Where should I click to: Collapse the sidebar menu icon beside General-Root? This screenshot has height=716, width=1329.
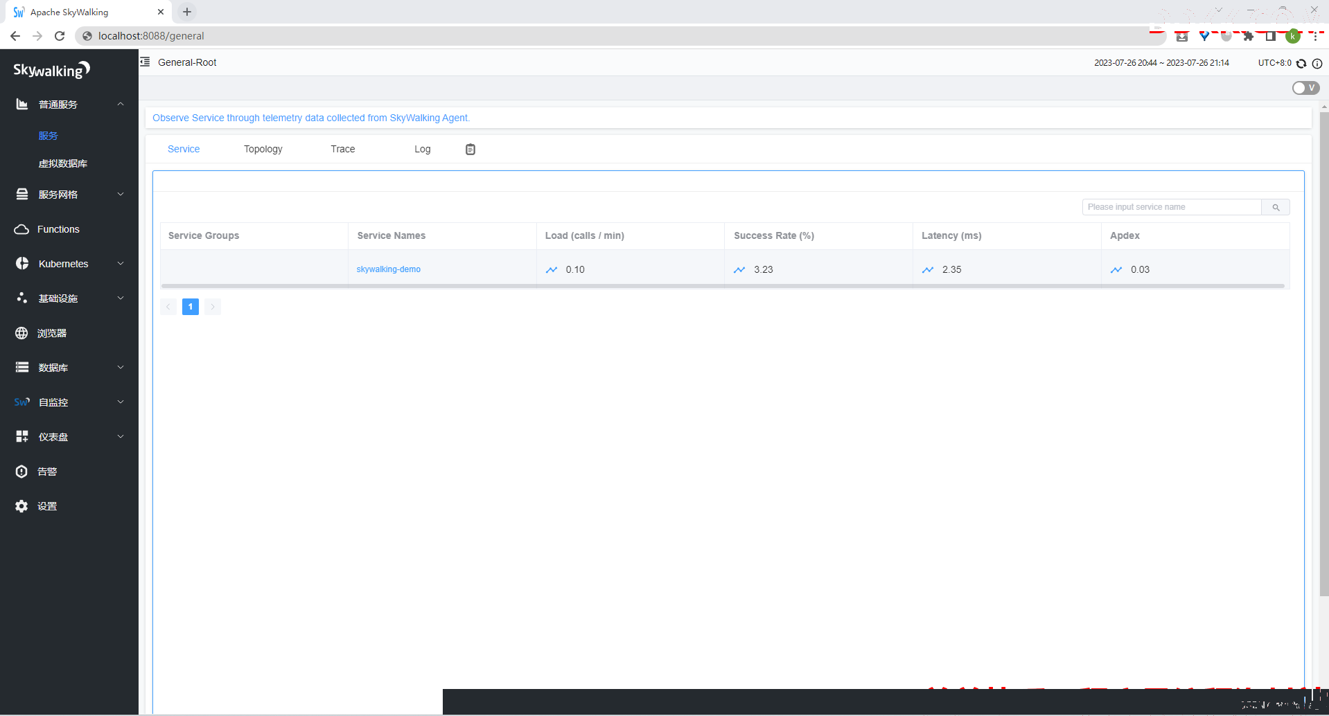point(145,62)
